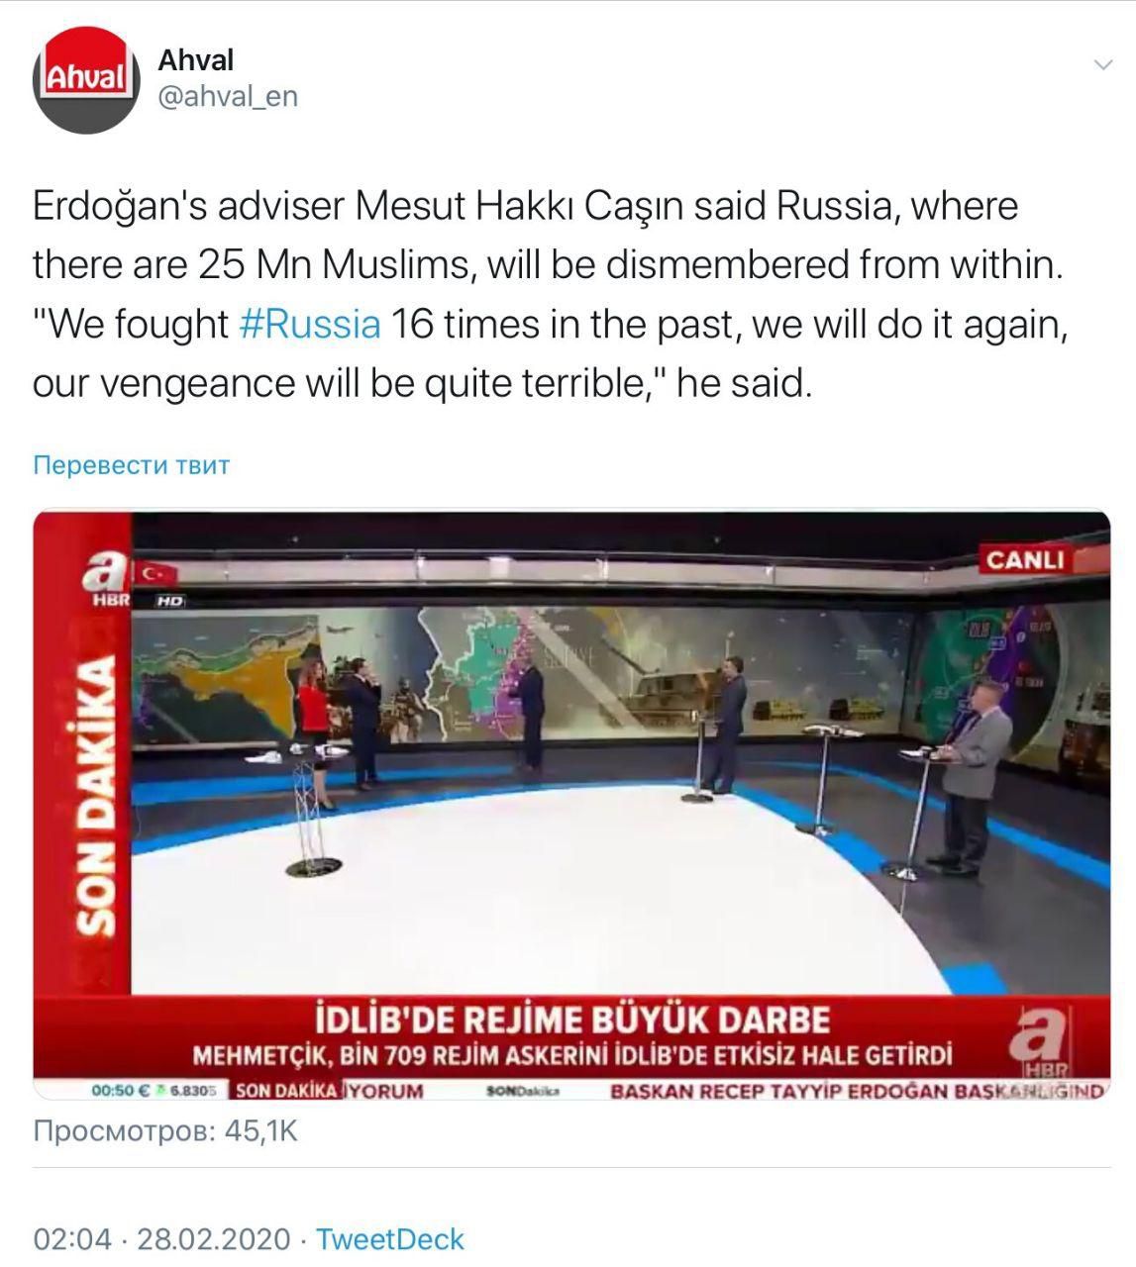Click the SON DAKIKA ticker label

click(x=285, y=1091)
